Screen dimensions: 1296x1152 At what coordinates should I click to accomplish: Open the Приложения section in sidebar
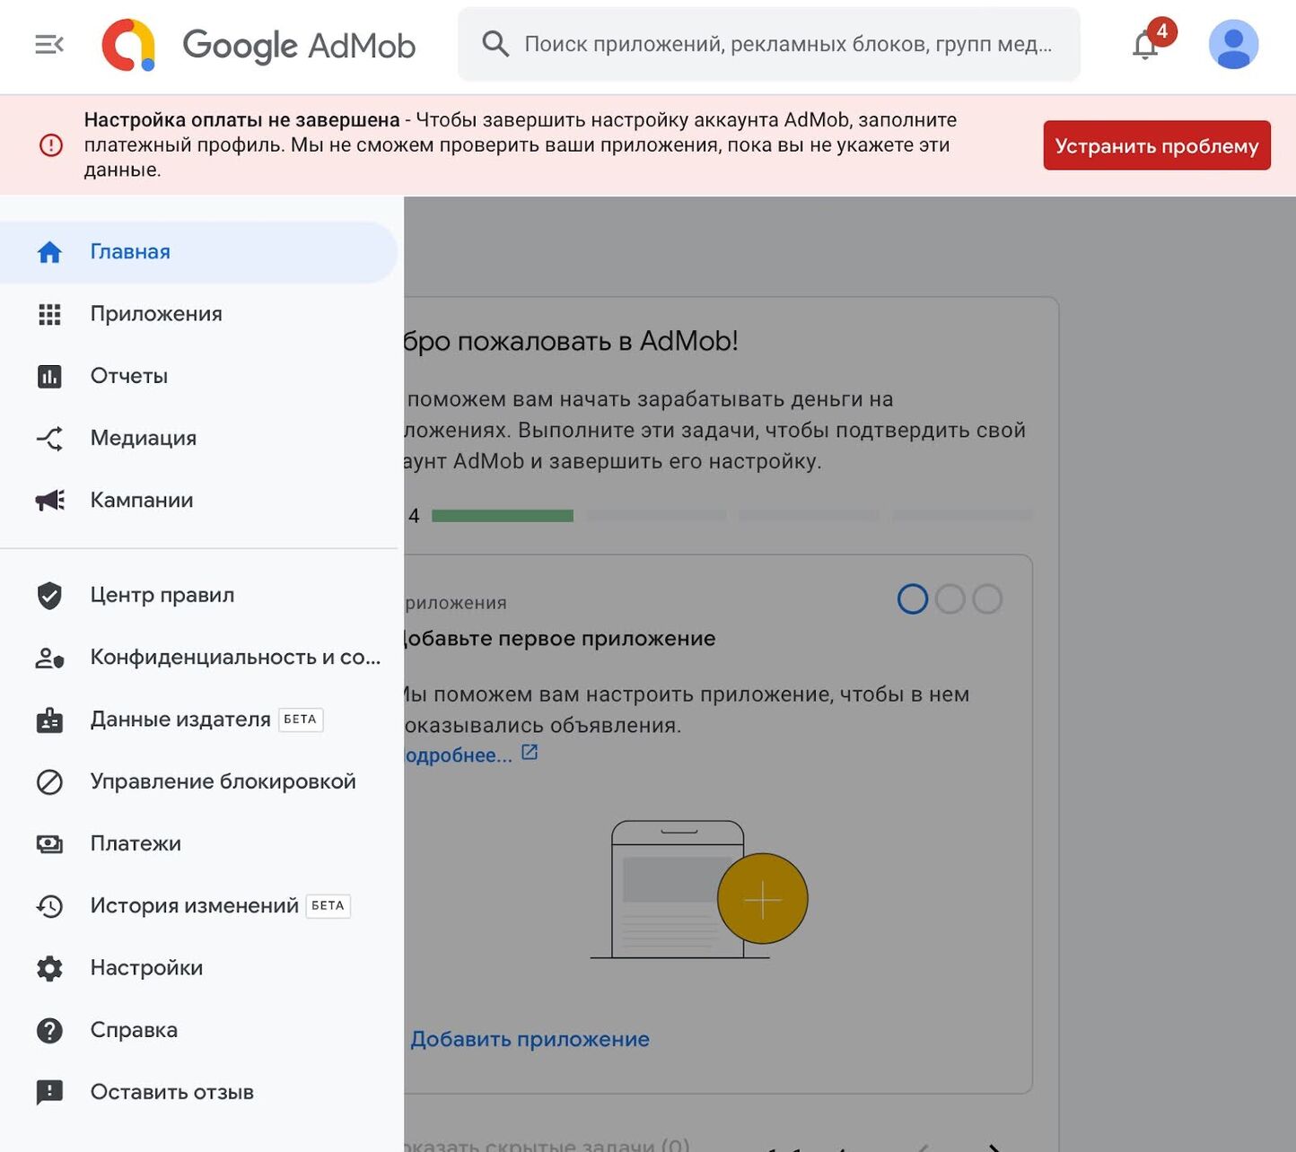click(x=155, y=313)
